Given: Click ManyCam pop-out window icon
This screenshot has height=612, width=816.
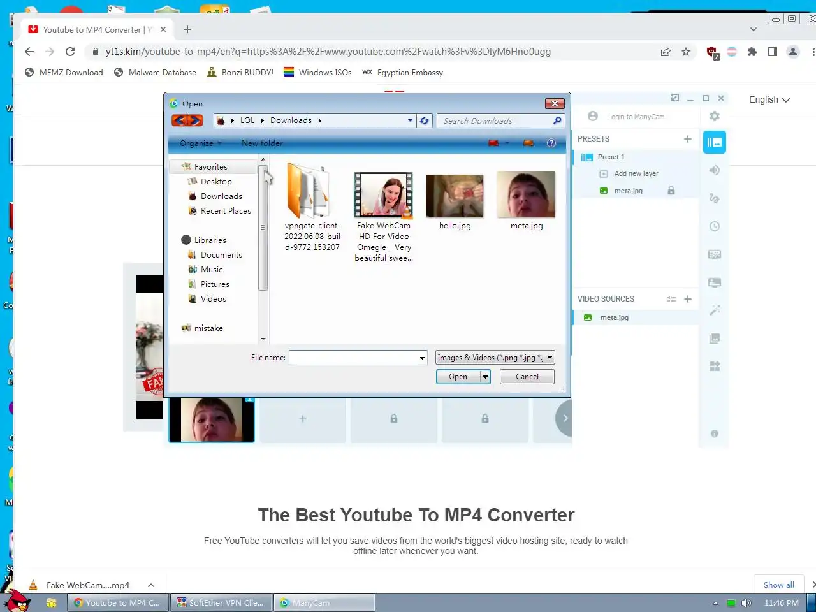Looking at the screenshot, I should (675, 98).
